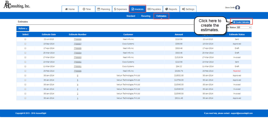Click the Expenses dollar icon

coord(115,9)
